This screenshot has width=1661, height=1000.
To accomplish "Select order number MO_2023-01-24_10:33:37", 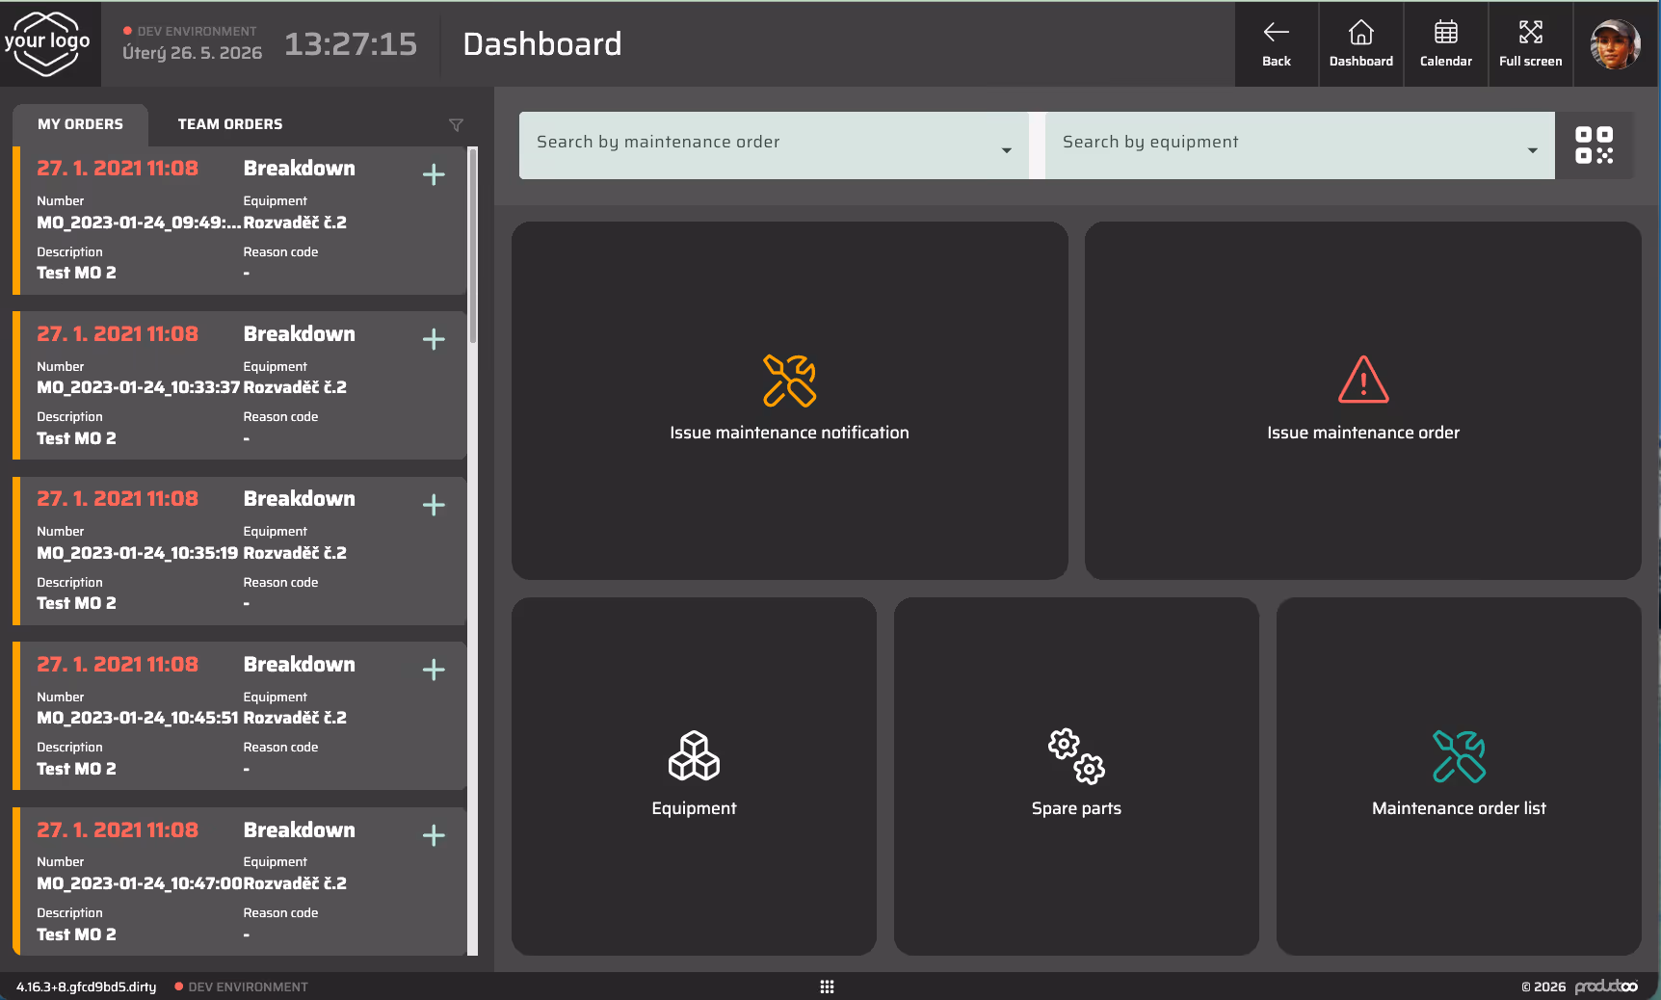I will click(x=139, y=387).
